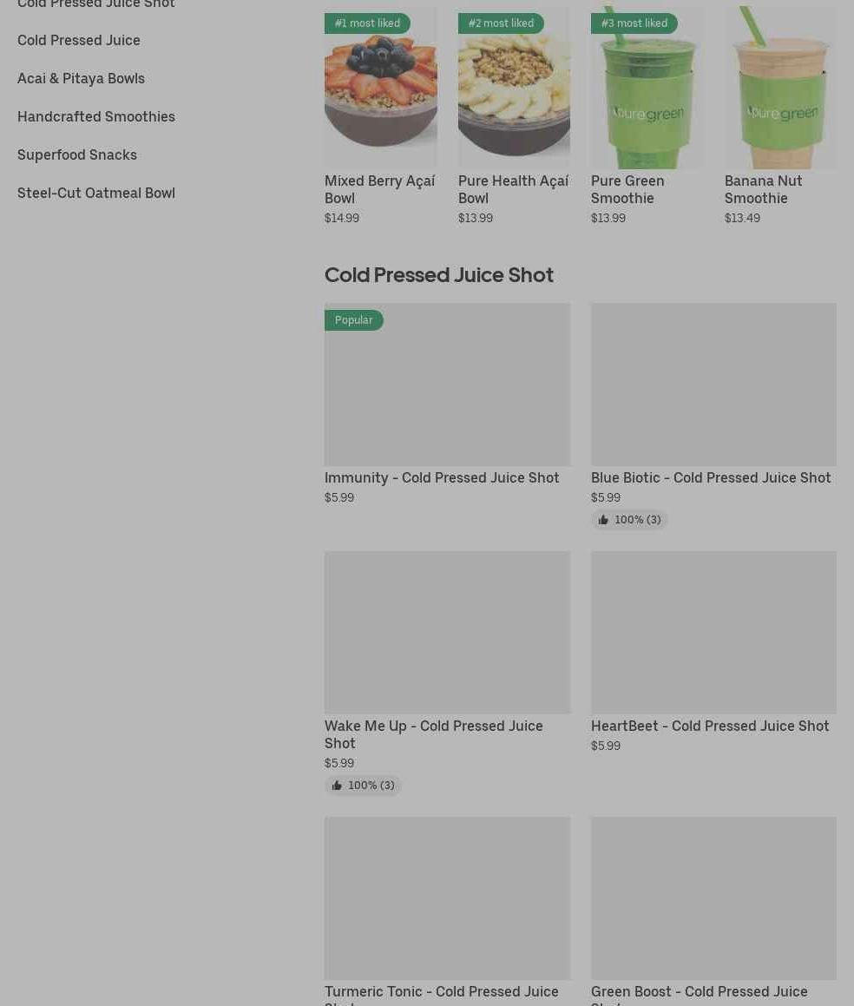Click the #3 most liked badge
This screenshot has height=1006, width=854.
click(634, 23)
